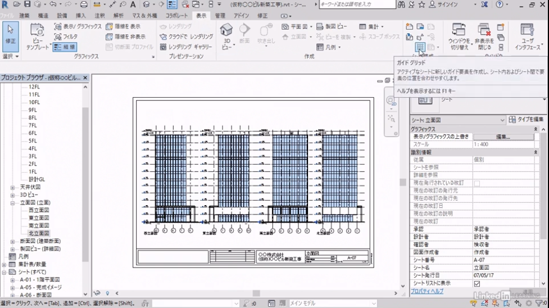Click the Print icon in quick access toolbar
549x308 pixels.
(84, 4)
